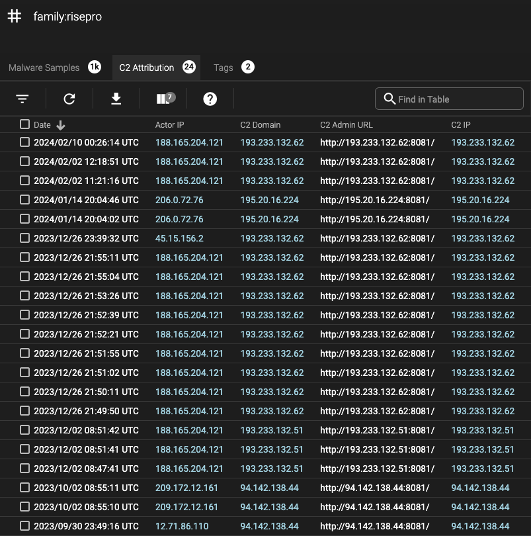Click the hash tag icon beside family:risepro
Viewport: 531px width, 536px height.
15,17
